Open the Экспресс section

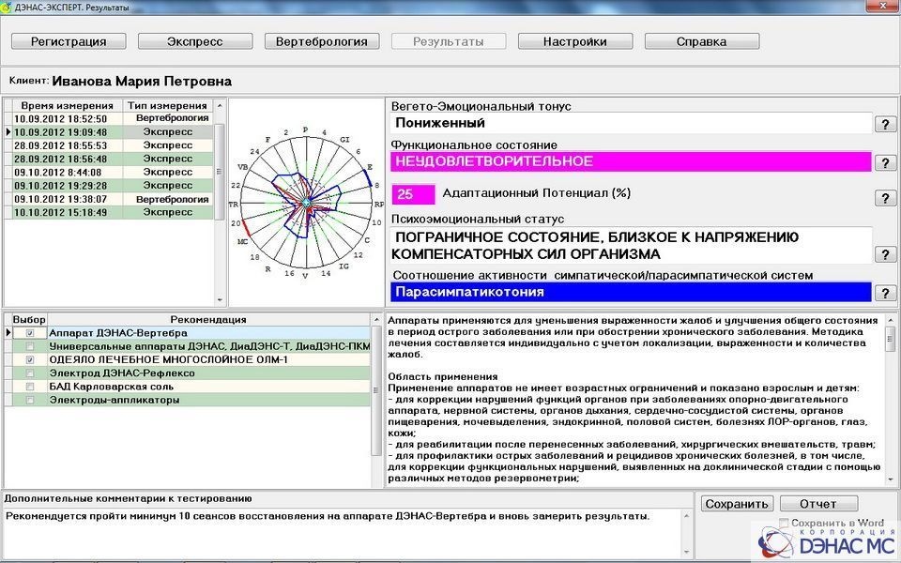click(x=194, y=41)
